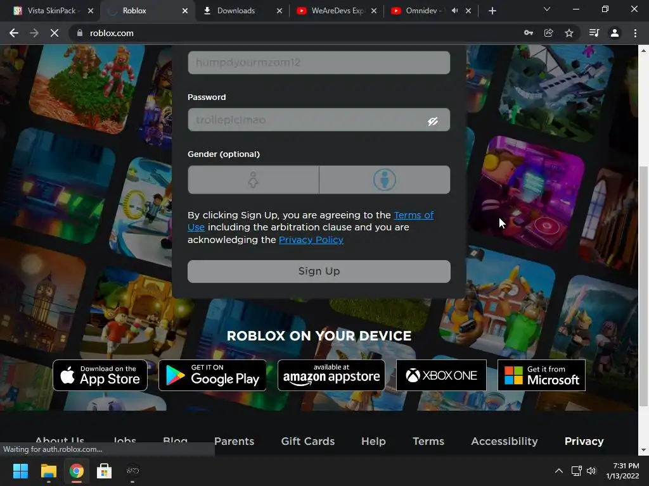The height and width of the screenshot is (486, 649).
Task: Switch to the Downloads tab
Action: (242, 11)
